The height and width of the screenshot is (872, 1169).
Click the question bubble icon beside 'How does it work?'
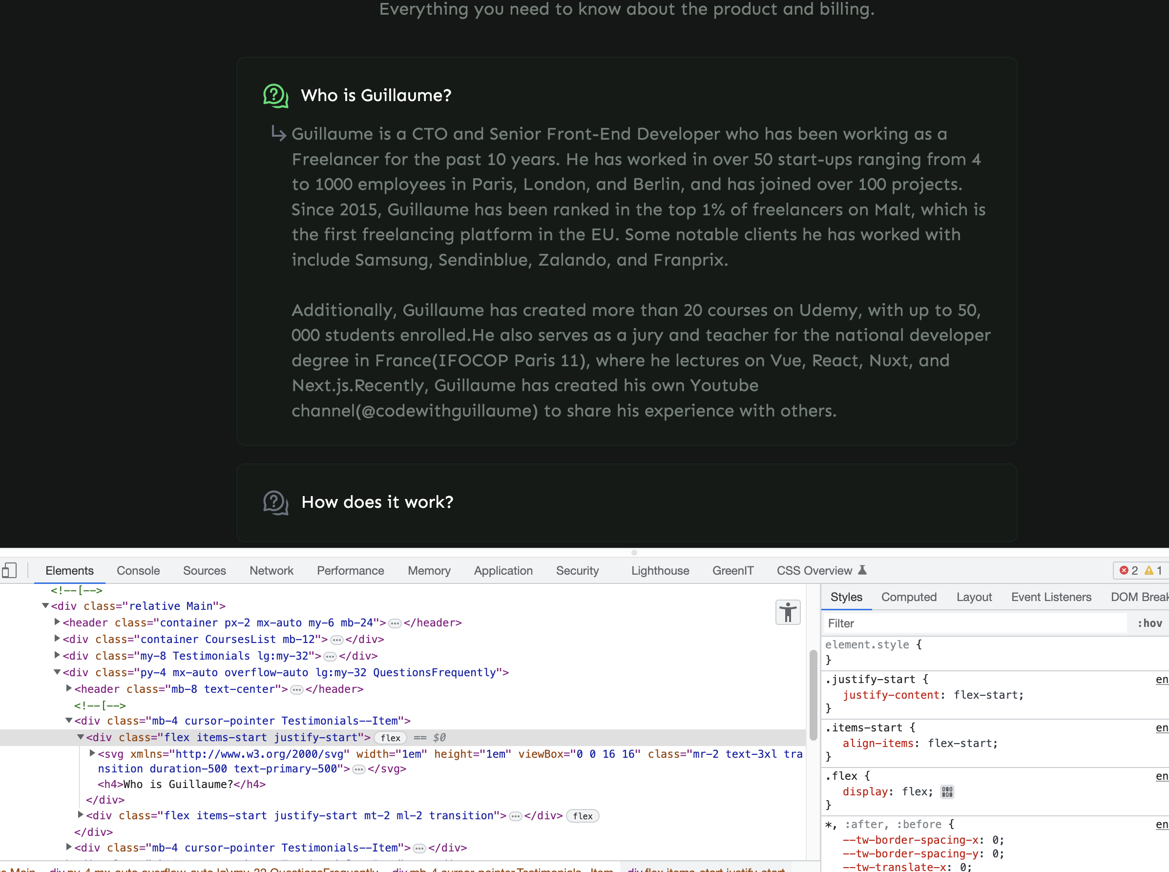click(275, 502)
